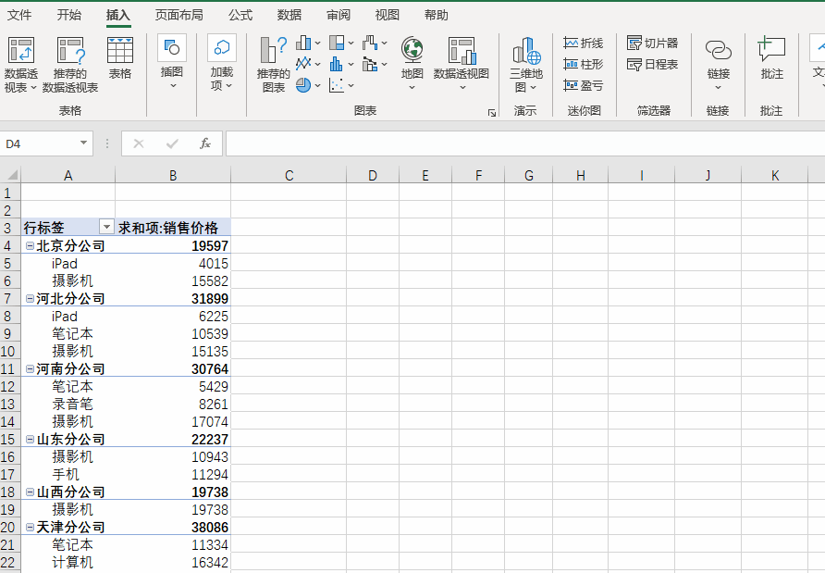Viewport: 825px width, 573px height.
Task: Select cell with value 19597
Action: pos(173,245)
